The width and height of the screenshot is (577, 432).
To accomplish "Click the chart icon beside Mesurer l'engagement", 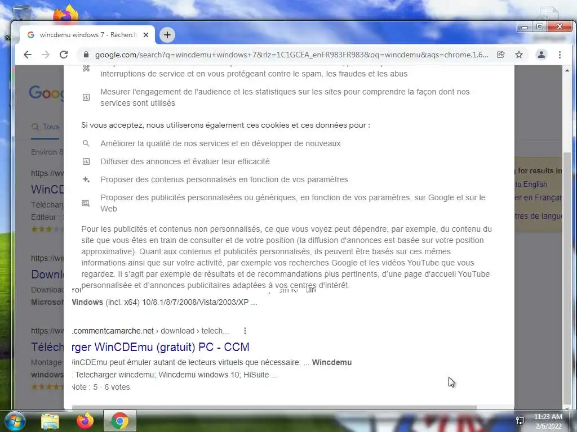I will (x=86, y=97).
